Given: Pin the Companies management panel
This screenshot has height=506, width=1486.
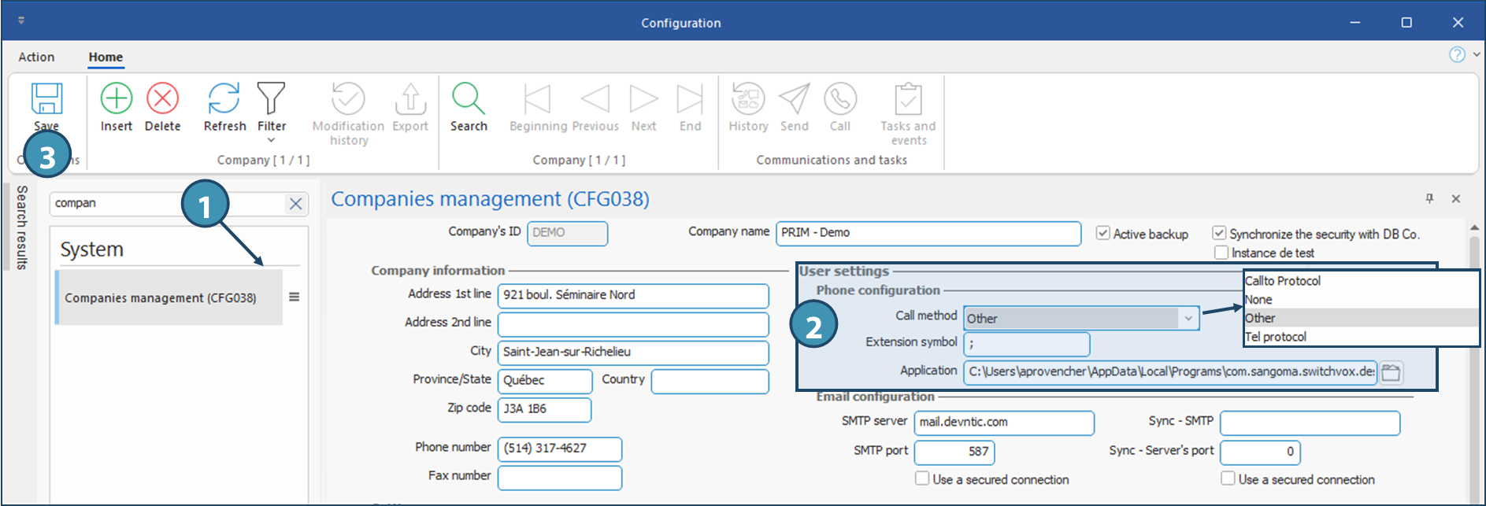Looking at the screenshot, I should coord(1429,198).
